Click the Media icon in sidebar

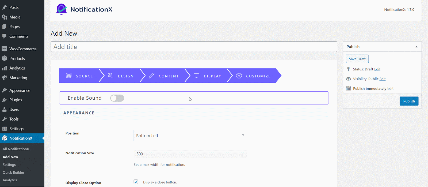click(4, 17)
